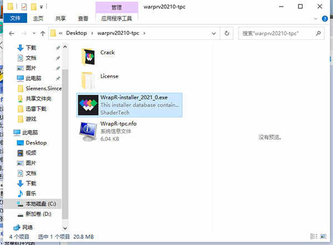The image size is (333, 245).
Task: Click the properties quick access toolbar icon
Action: click(24, 7)
